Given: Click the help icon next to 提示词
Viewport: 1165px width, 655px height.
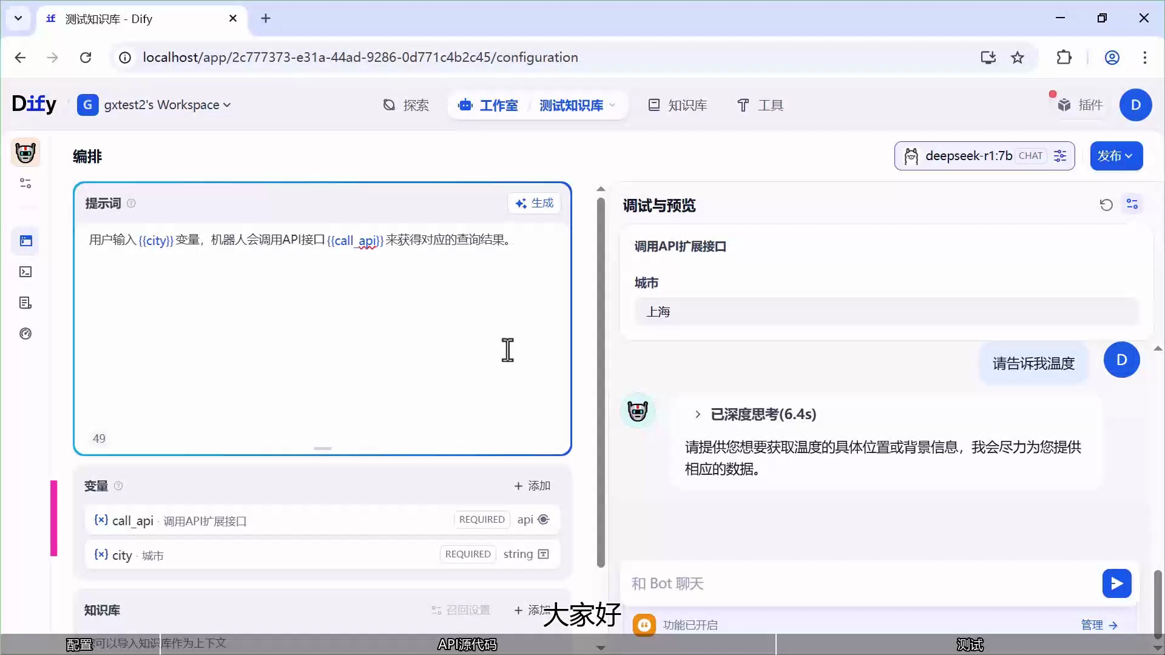Looking at the screenshot, I should (131, 203).
